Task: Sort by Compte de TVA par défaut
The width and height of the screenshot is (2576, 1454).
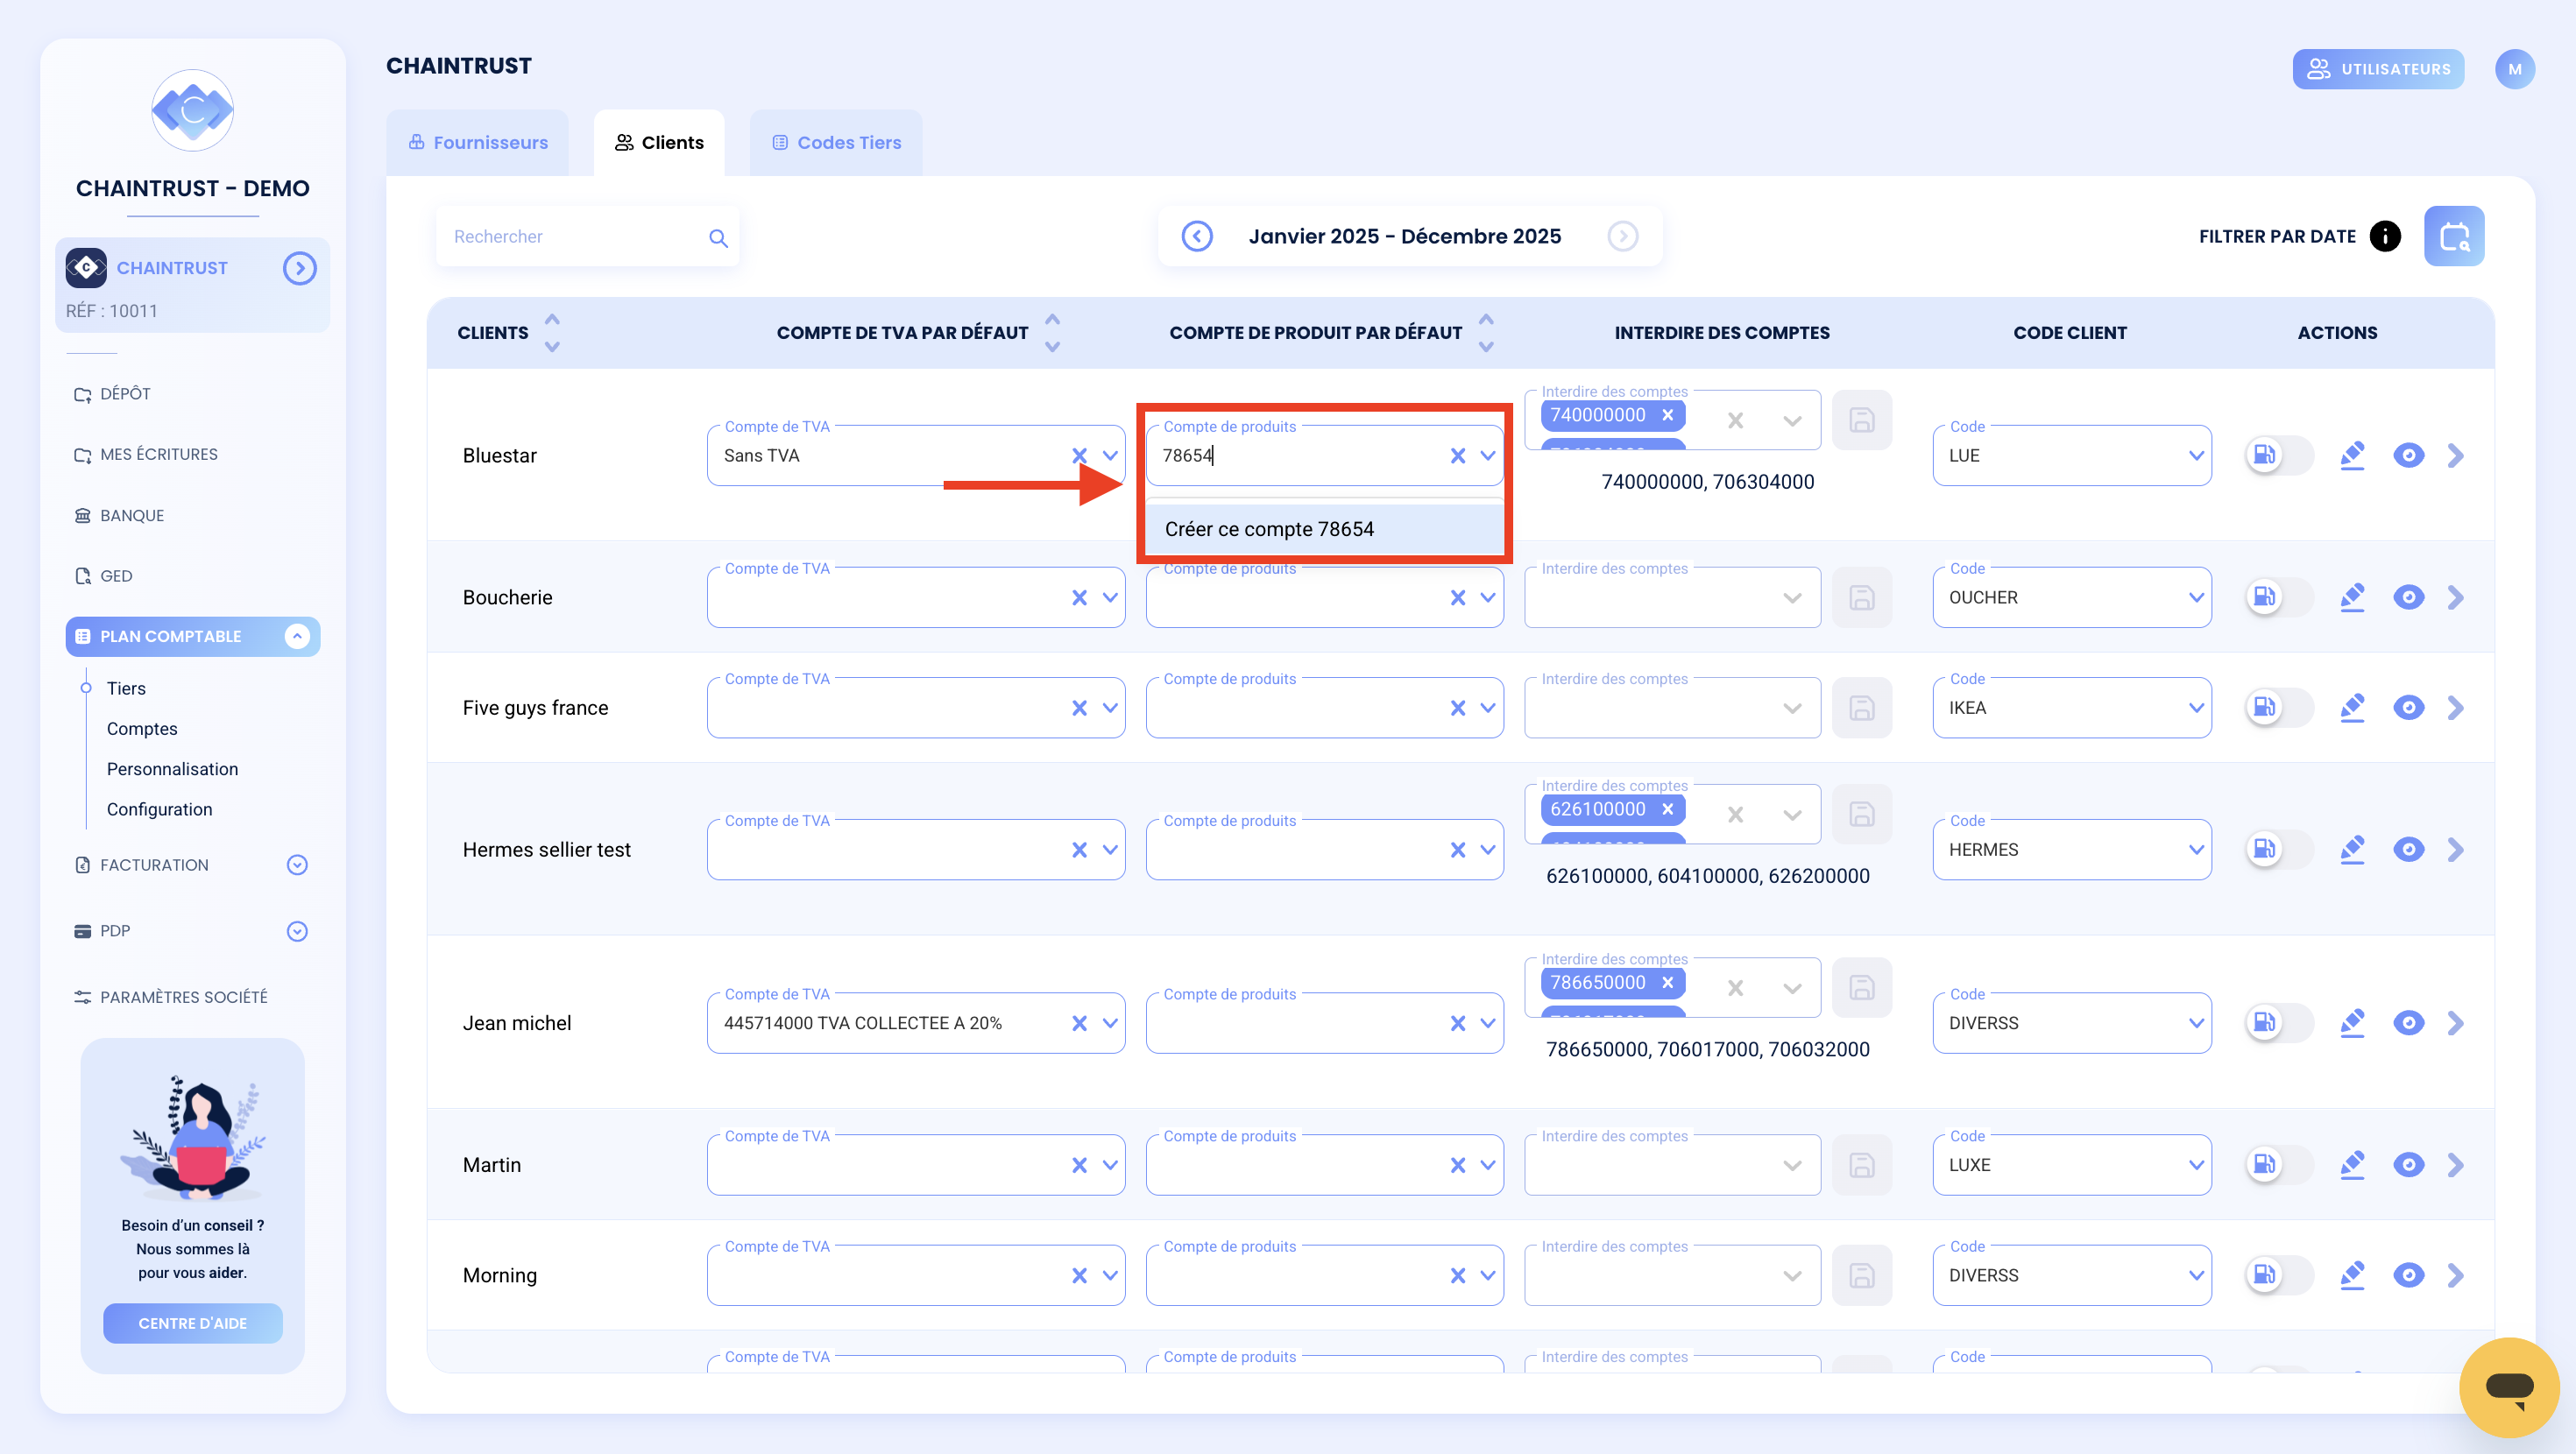Action: tap(1051, 332)
